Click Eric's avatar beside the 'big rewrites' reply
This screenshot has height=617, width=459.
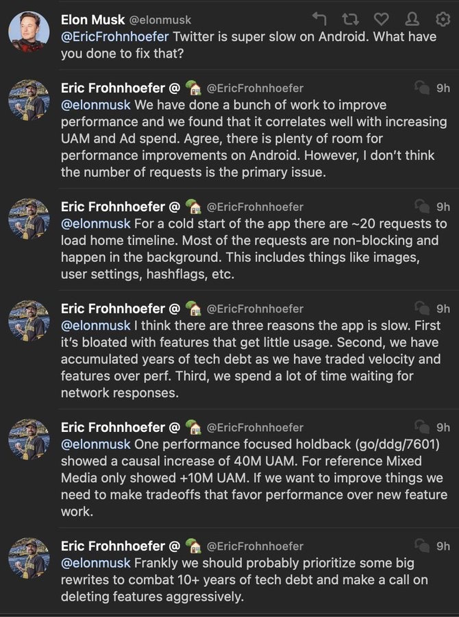pos(29,558)
